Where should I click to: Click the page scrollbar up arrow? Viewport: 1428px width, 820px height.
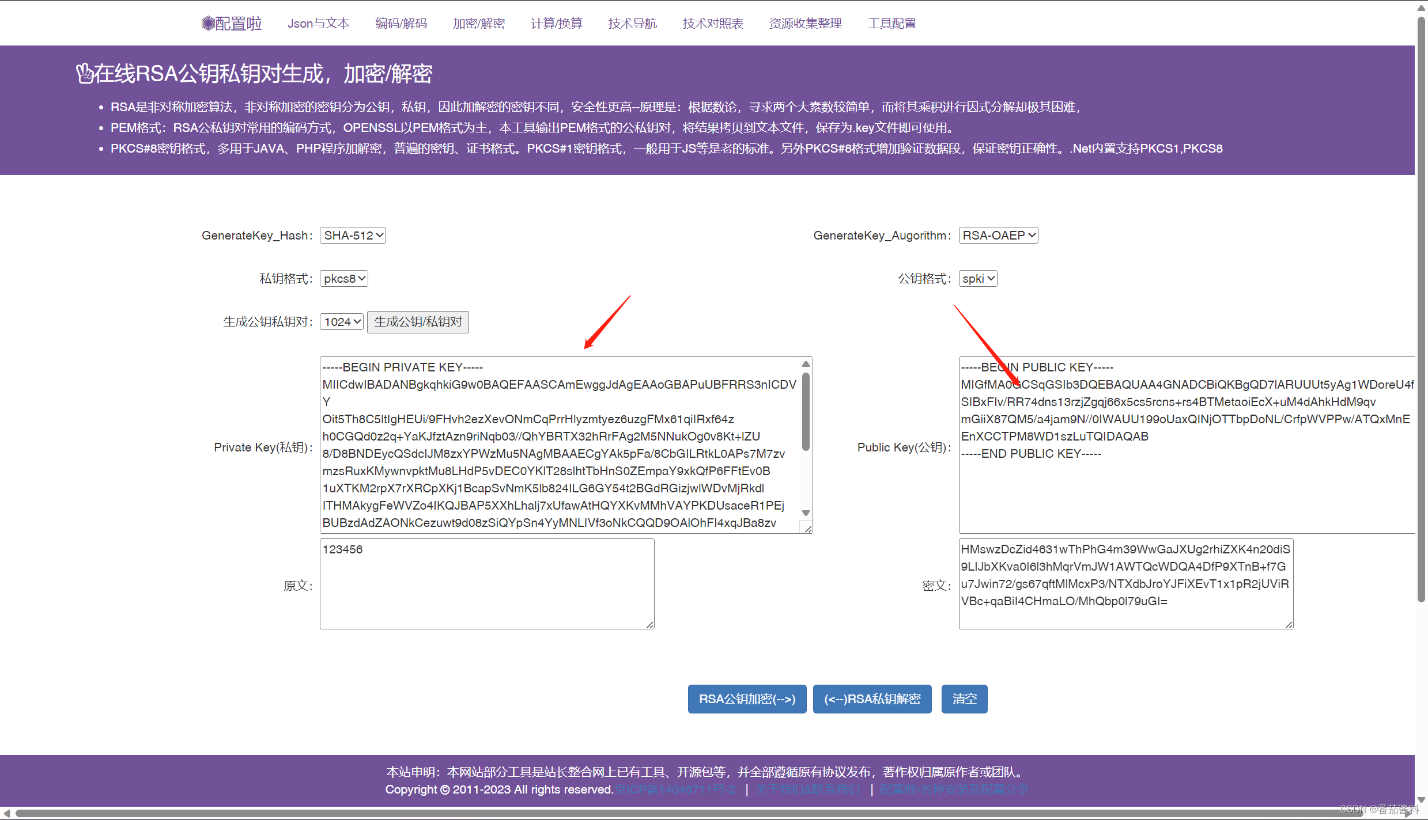(x=1421, y=7)
